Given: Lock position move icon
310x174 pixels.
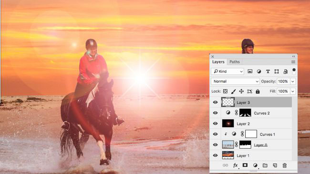Looking at the screenshot, I should (241, 91).
